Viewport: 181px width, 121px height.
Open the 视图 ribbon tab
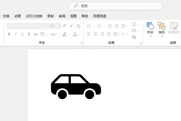click(73, 16)
